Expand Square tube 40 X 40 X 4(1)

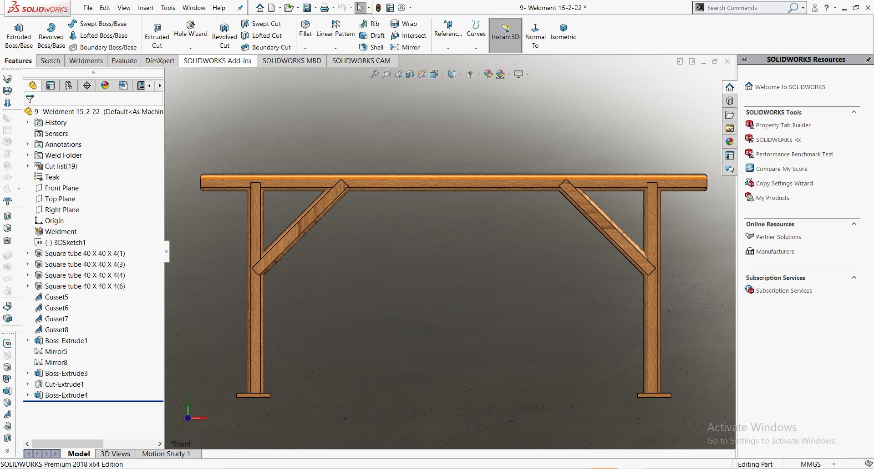coord(27,253)
